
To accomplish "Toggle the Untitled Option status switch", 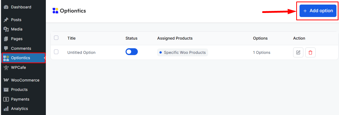I will point(131,52).
